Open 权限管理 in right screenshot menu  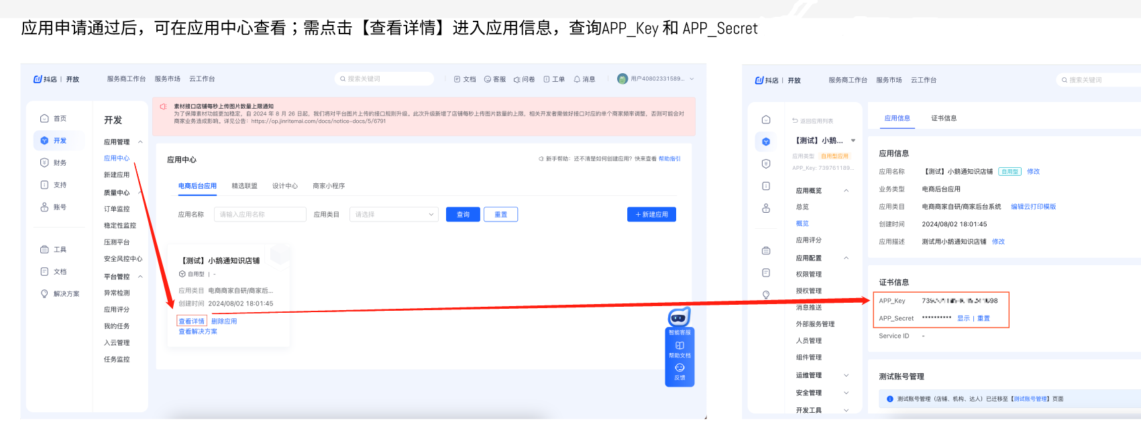(809, 274)
